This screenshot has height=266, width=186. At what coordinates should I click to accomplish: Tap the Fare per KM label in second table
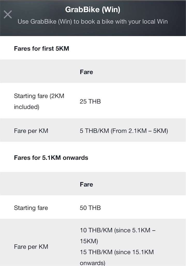pyautogui.click(x=31, y=247)
